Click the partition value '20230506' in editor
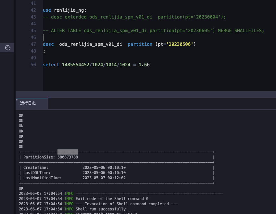The height and width of the screenshot is (214, 276). click(180, 44)
